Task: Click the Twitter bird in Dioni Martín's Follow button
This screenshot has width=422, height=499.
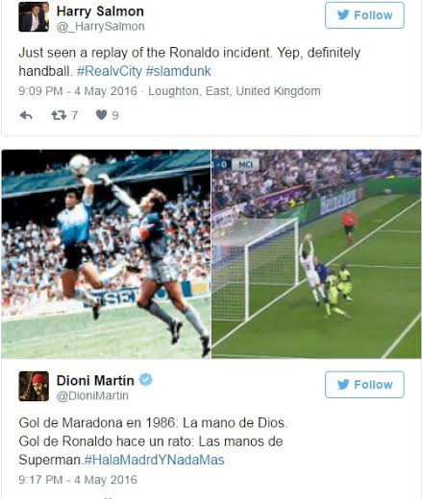Action: coord(343,384)
